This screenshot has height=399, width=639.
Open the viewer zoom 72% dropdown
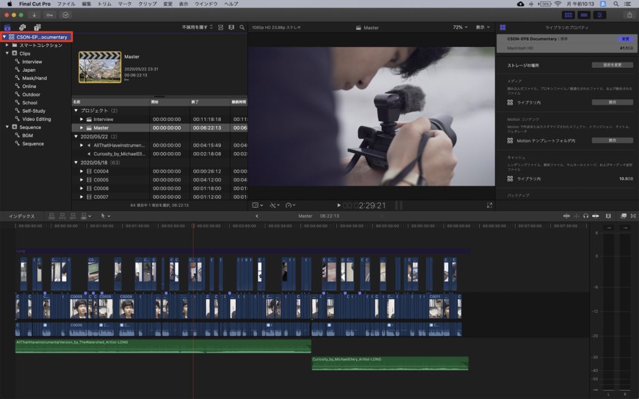461,27
